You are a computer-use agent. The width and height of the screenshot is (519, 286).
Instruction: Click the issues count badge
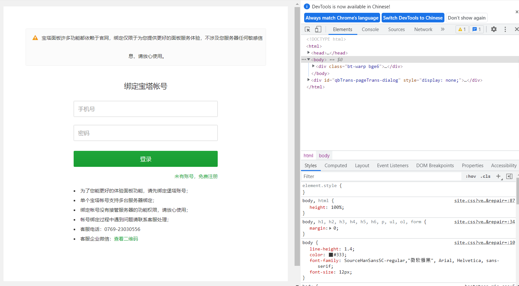tap(476, 29)
